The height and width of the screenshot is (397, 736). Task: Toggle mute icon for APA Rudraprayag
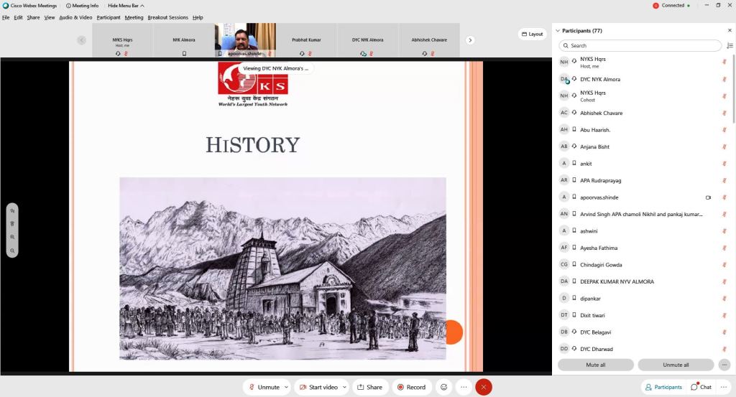click(724, 180)
